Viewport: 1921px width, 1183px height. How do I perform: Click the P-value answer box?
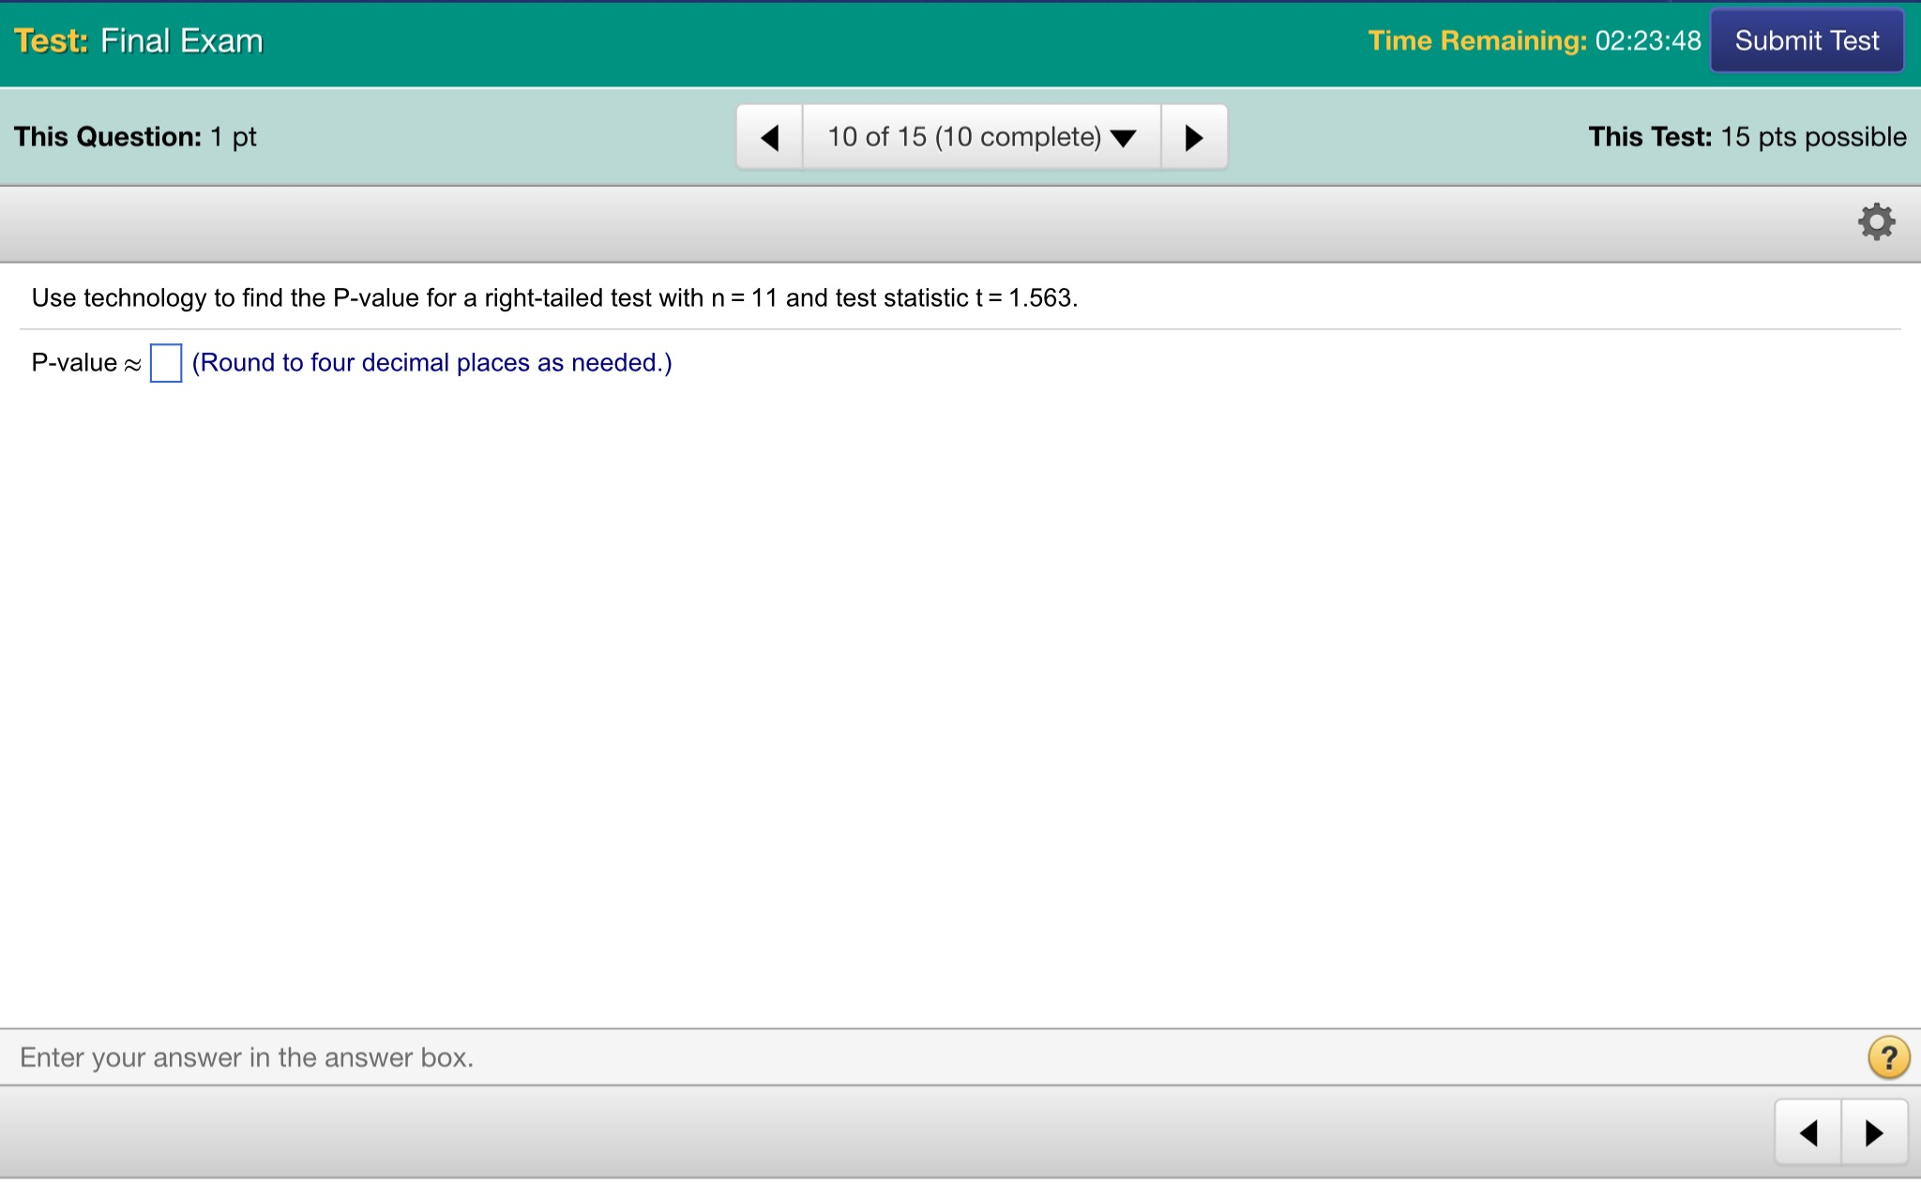point(166,363)
